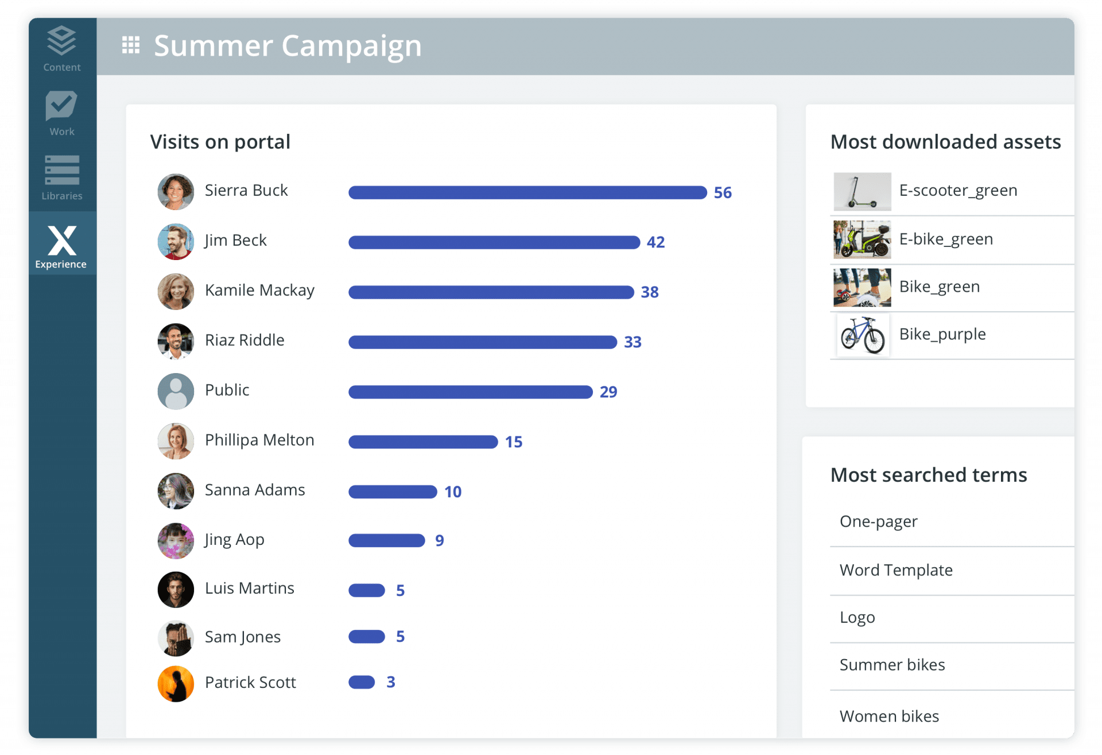Click the Experience (X) sidebar icon
Viewport: 1102px width, 755px height.
(x=61, y=244)
